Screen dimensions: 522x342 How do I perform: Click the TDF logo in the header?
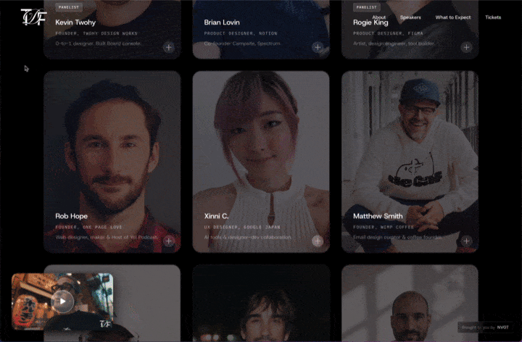point(33,16)
